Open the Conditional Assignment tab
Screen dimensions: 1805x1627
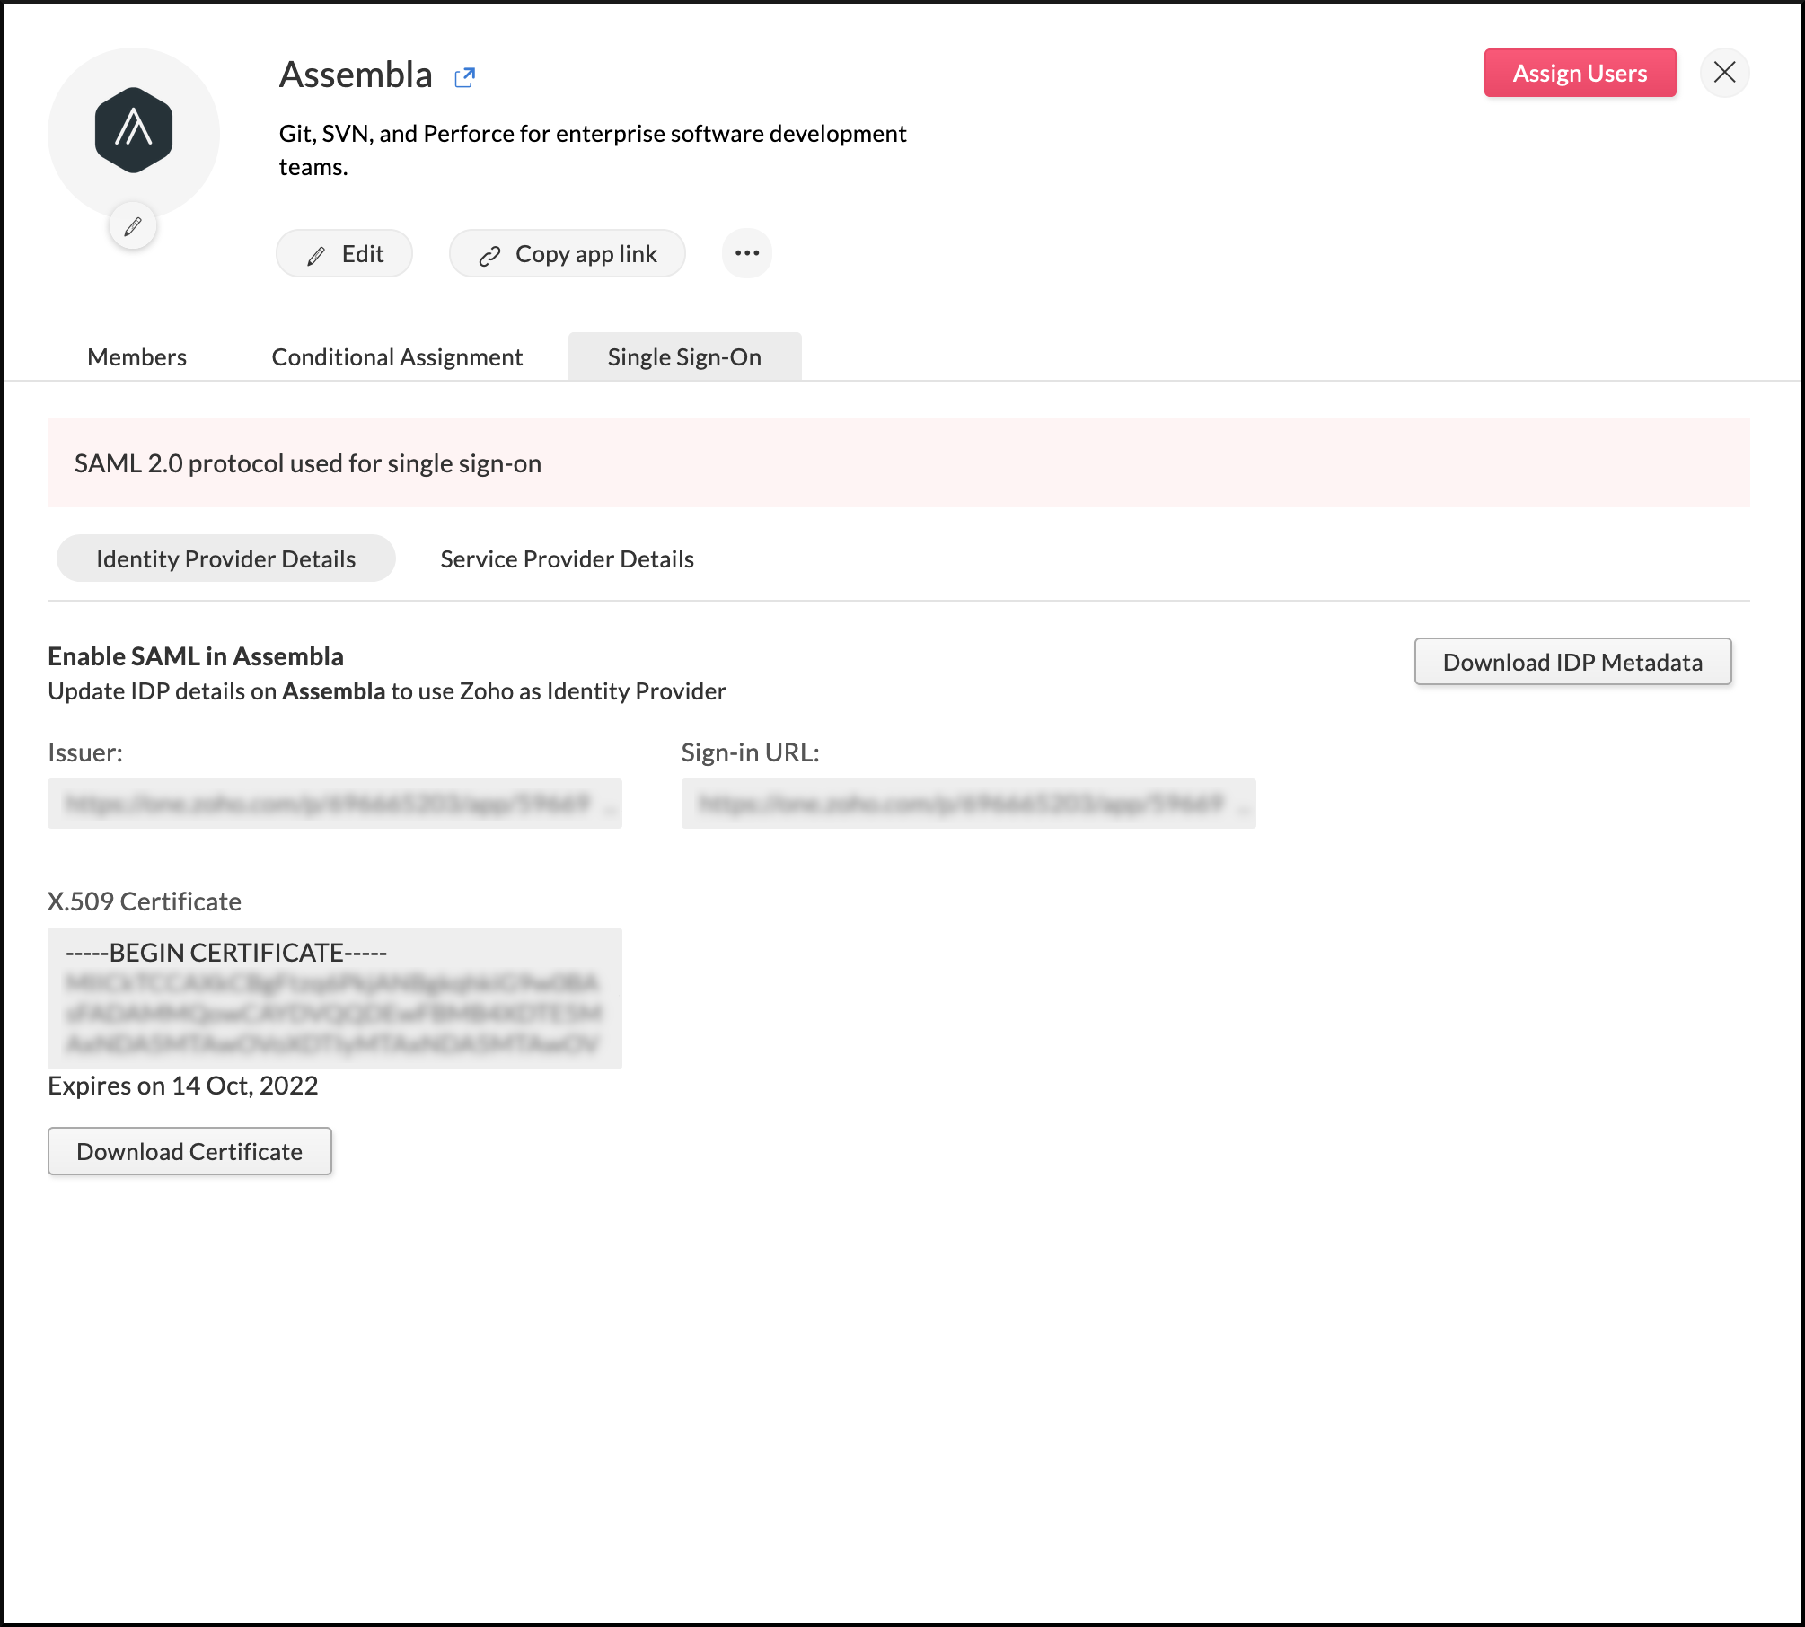coord(397,356)
